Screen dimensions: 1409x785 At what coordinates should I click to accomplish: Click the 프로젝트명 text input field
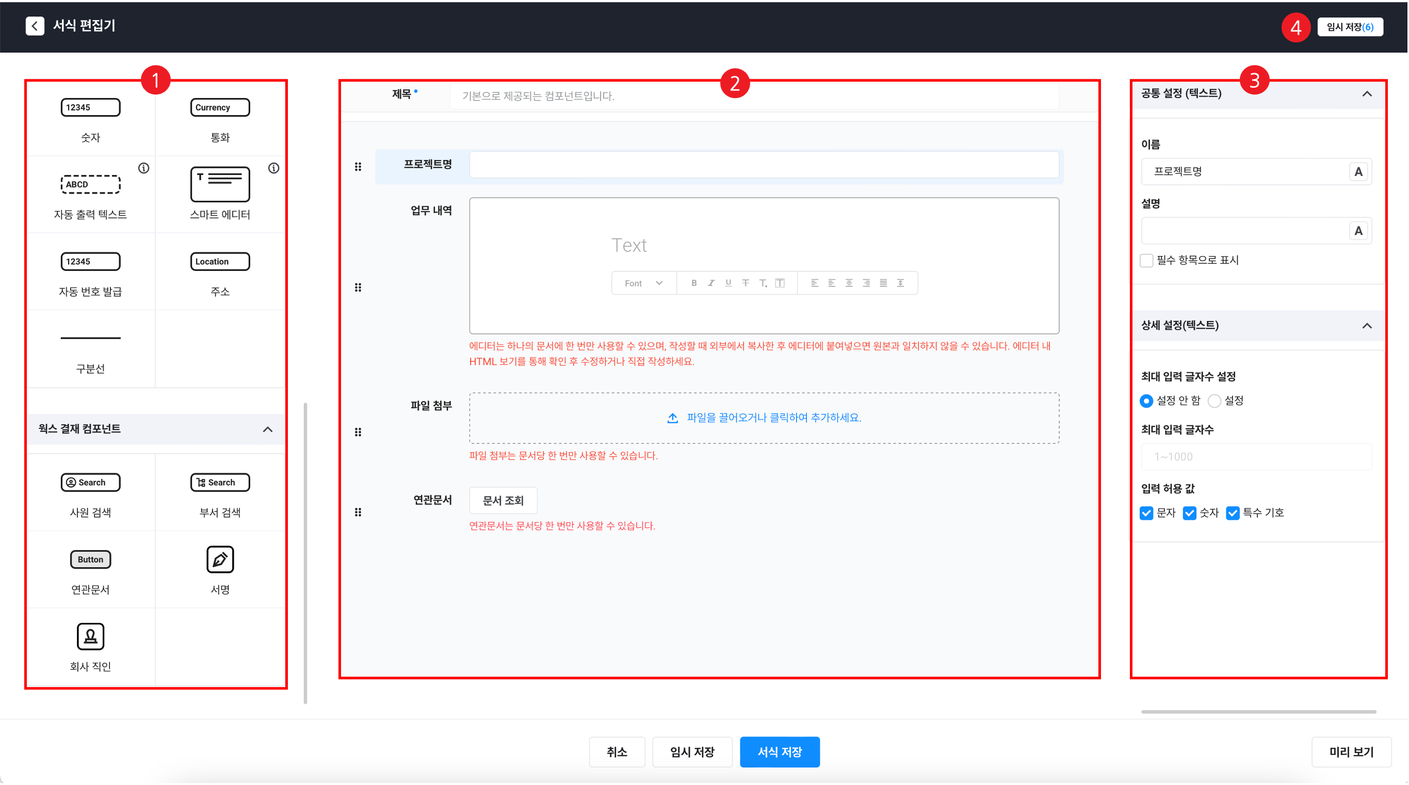point(764,165)
